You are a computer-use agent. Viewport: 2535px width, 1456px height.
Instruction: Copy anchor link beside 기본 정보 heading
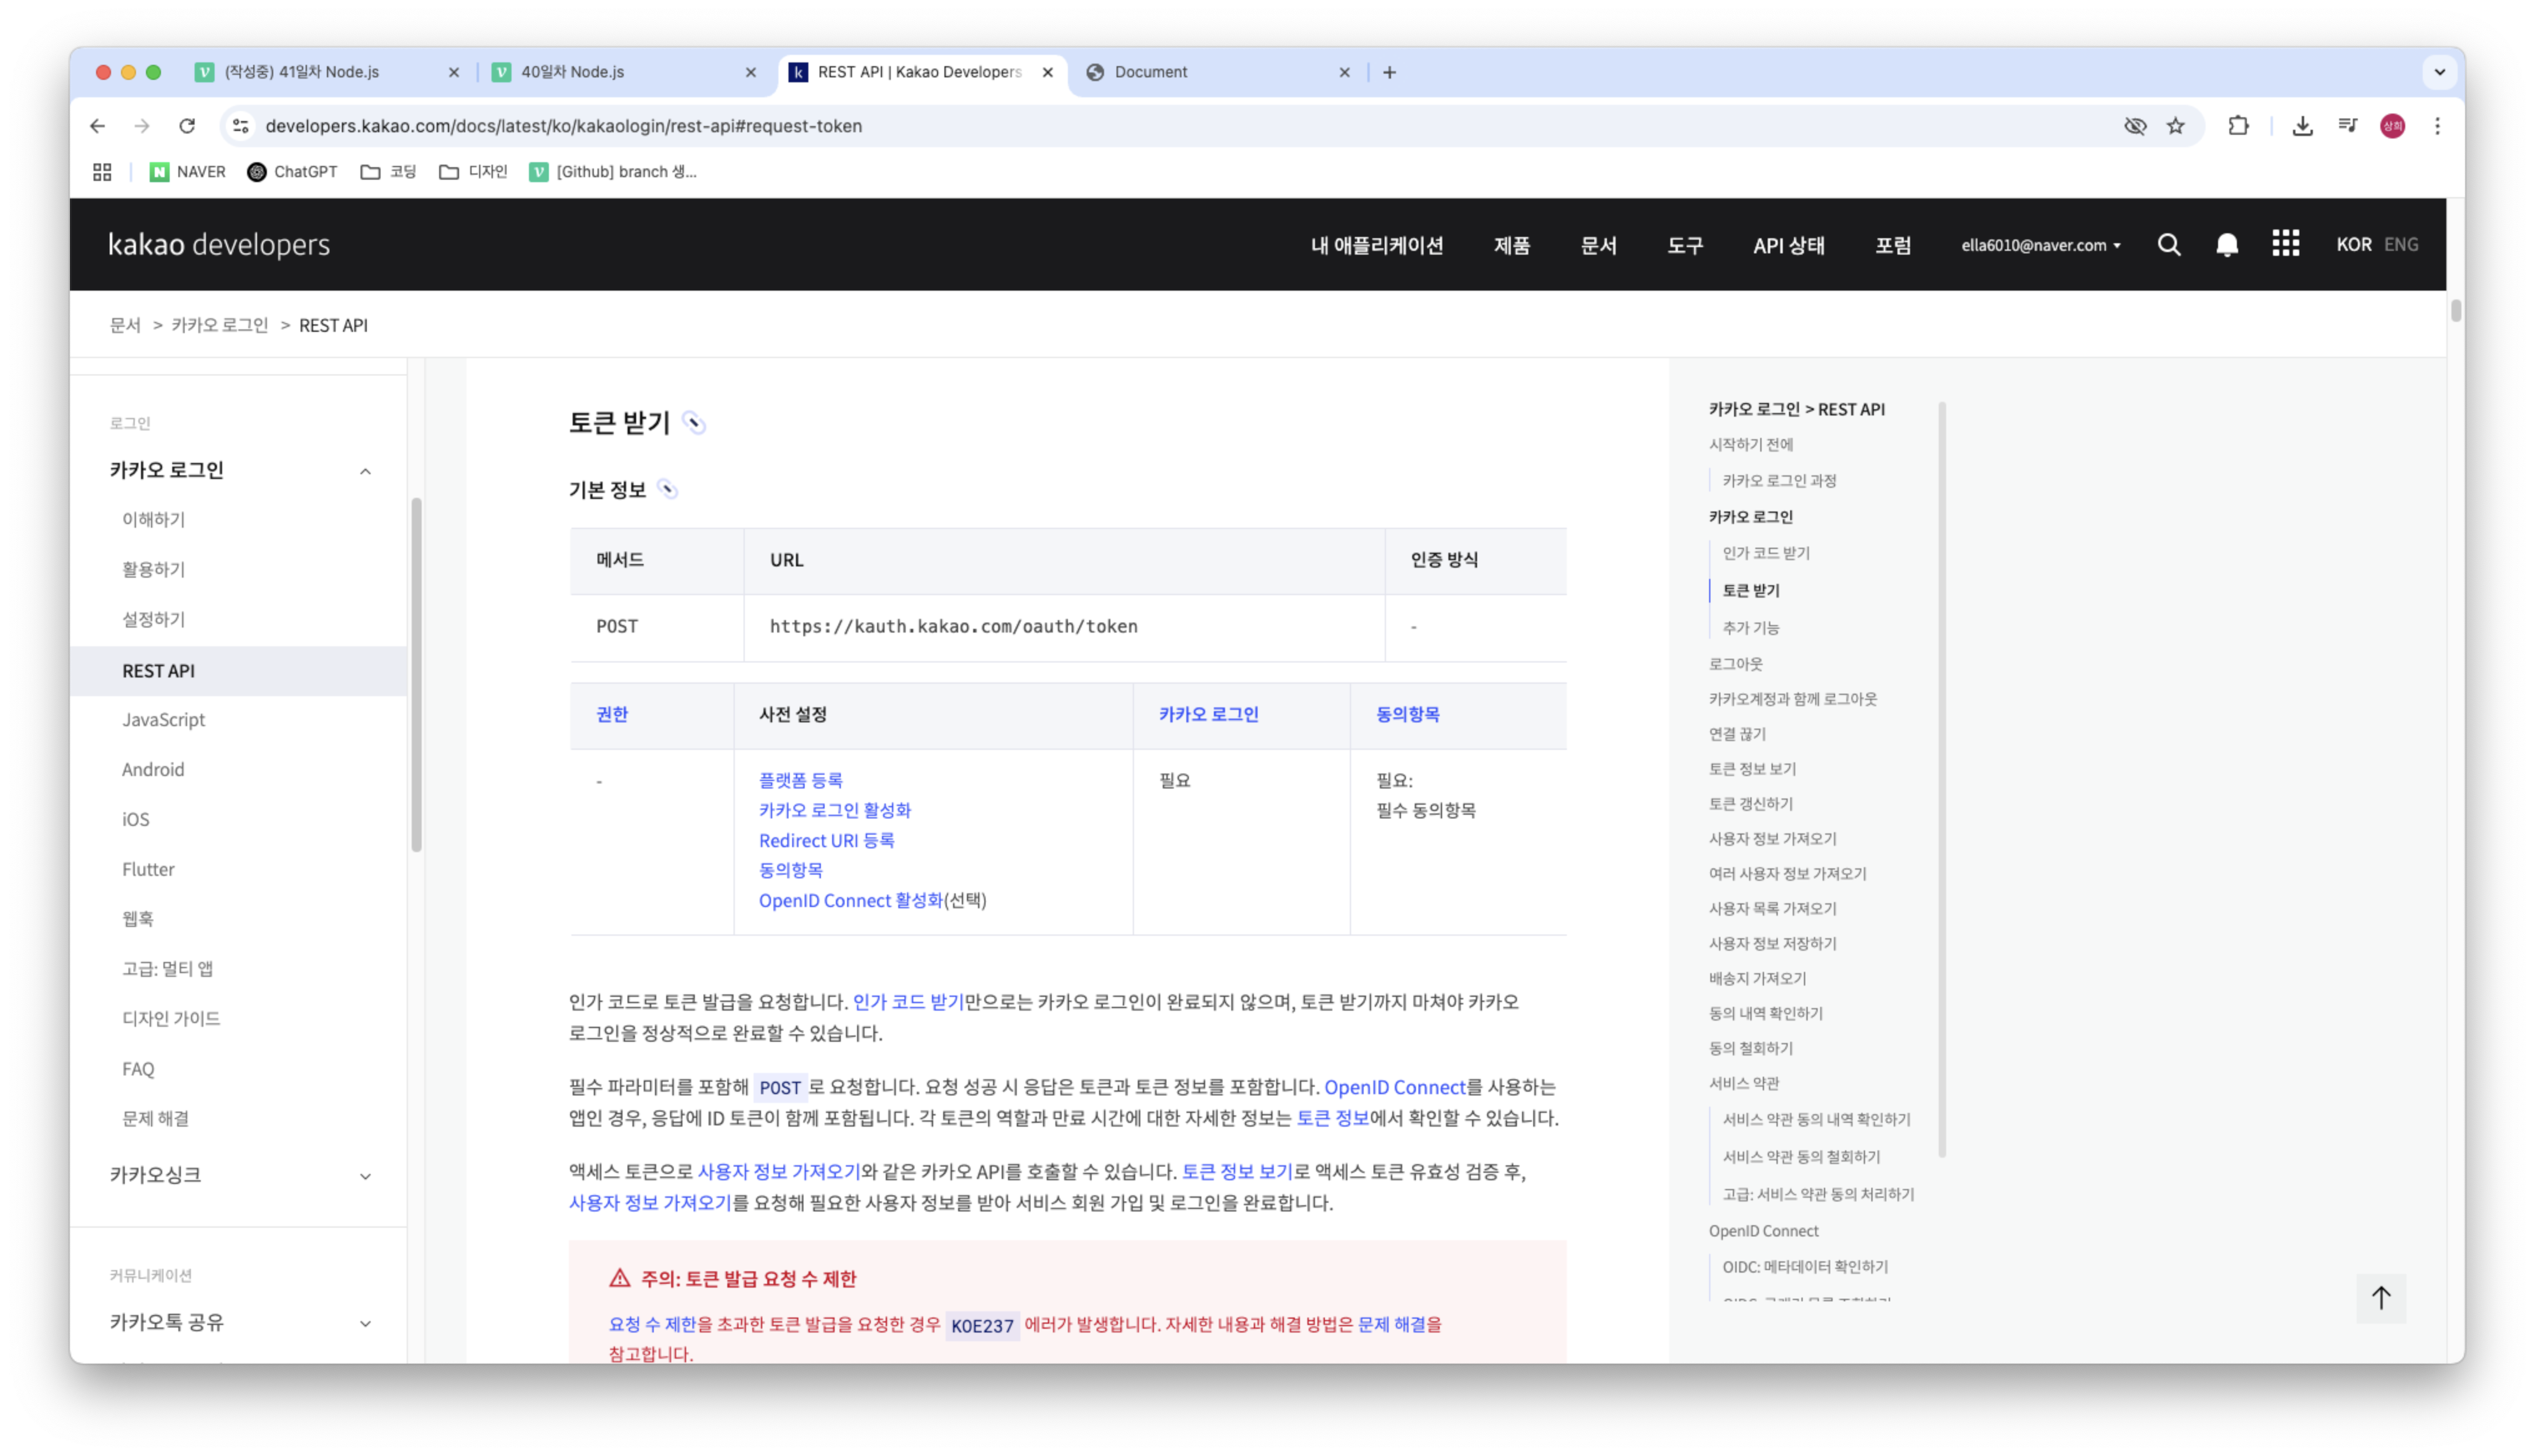(667, 490)
